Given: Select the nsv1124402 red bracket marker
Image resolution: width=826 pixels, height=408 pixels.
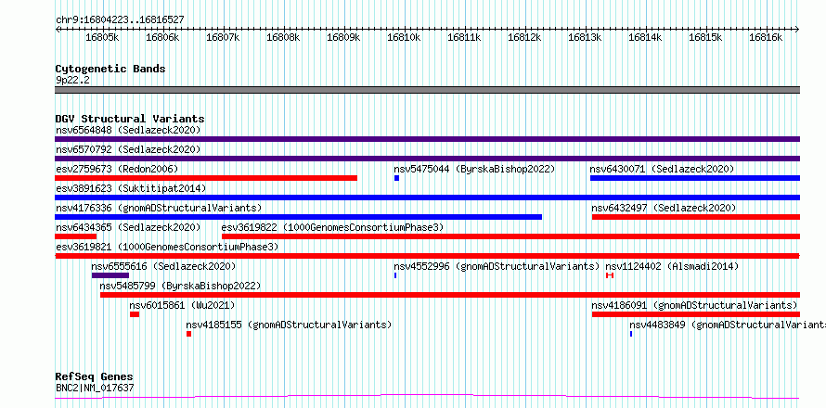Looking at the screenshot, I should (610, 275).
